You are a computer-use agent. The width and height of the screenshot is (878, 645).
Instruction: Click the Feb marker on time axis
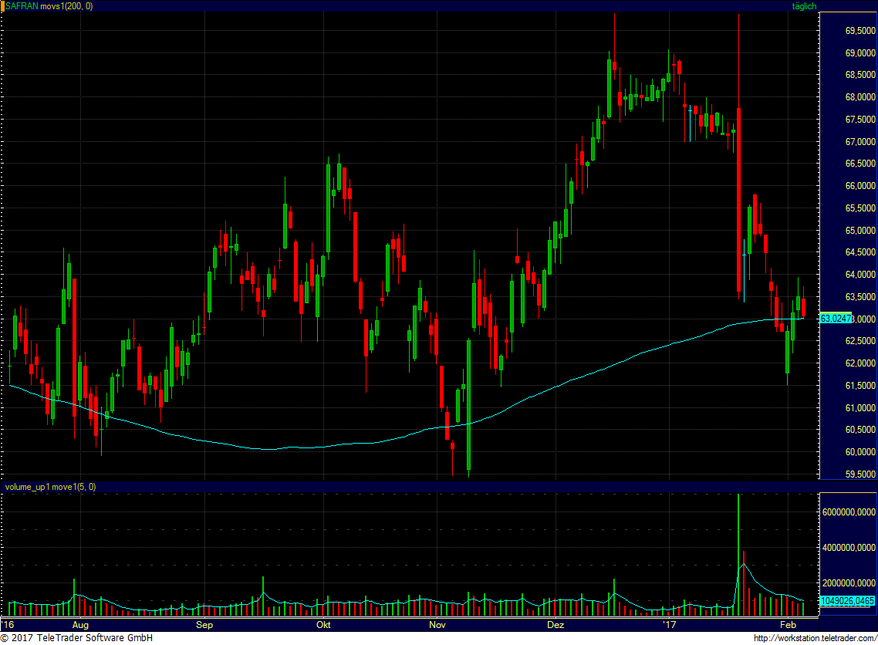click(788, 625)
